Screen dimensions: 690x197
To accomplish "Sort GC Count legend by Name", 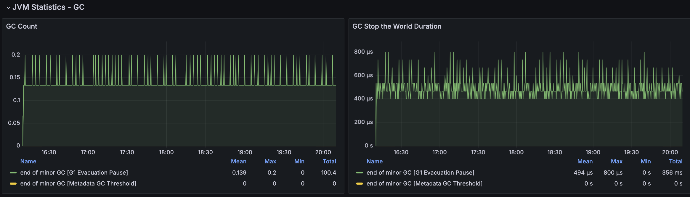I will pyautogui.click(x=28, y=161).
